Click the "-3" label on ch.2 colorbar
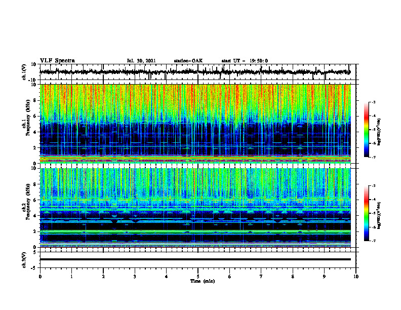 (374, 186)
